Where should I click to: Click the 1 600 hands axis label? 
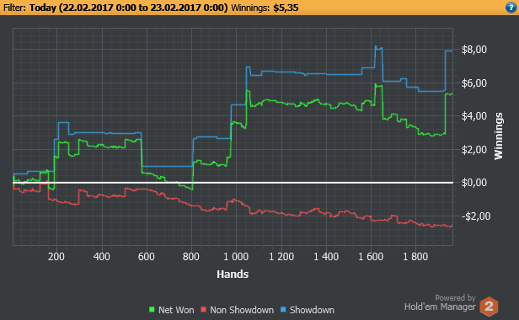click(371, 257)
